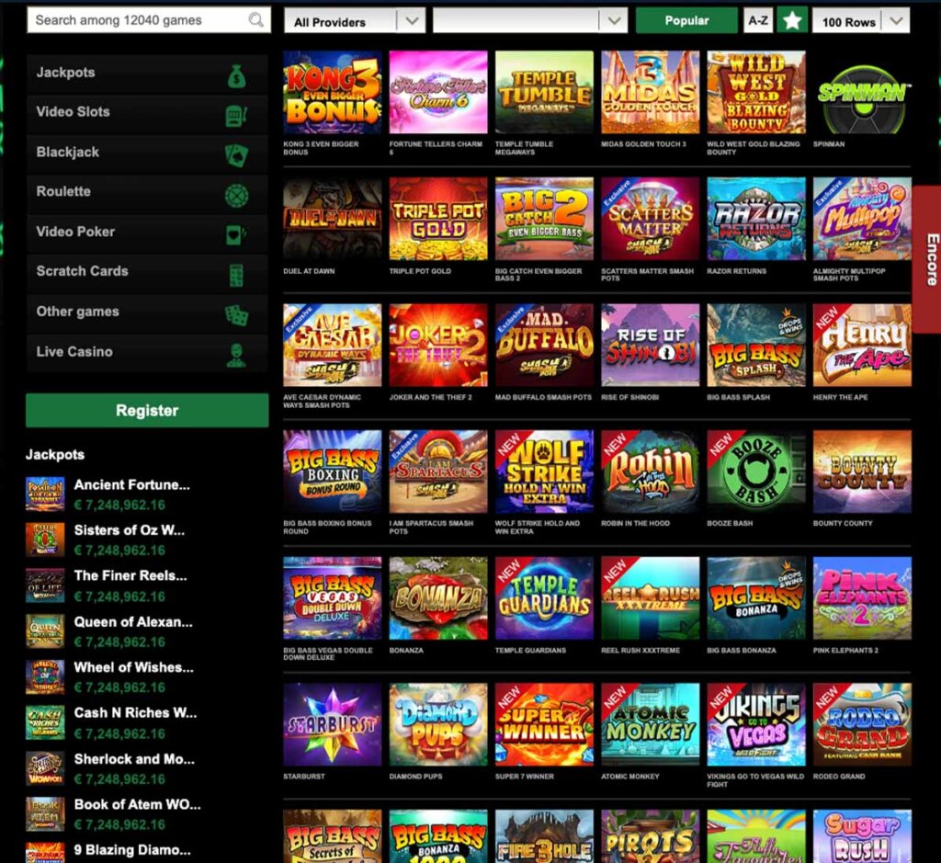Open the All Providers dropdown
The width and height of the screenshot is (941, 863).
pos(355,21)
